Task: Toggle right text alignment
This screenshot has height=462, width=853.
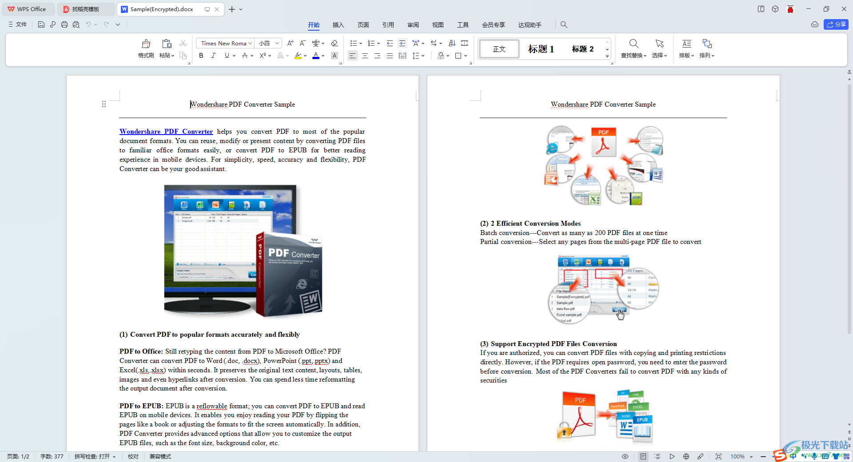Action: (377, 56)
